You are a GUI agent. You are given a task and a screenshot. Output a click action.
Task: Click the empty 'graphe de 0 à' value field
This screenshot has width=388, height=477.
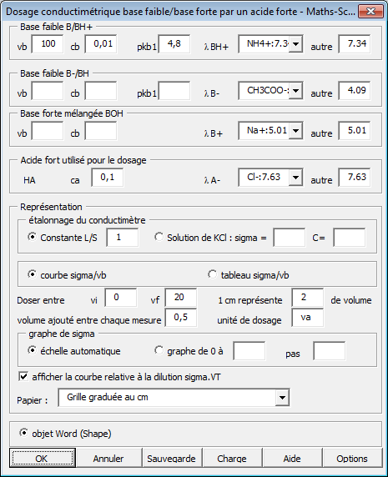click(x=249, y=351)
